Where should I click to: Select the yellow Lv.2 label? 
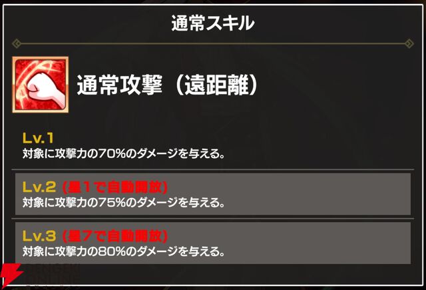point(38,187)
